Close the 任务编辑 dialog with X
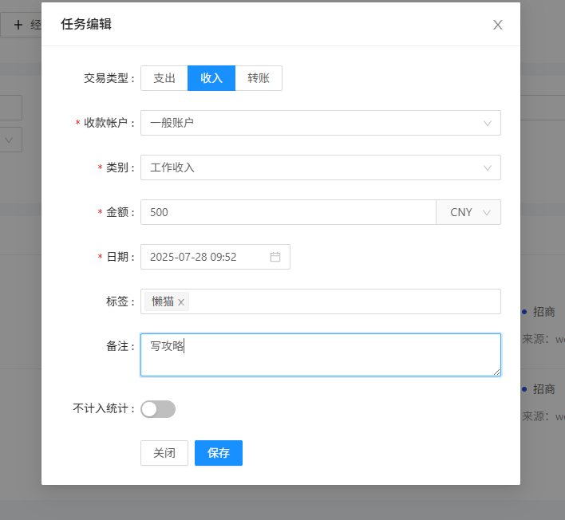This screenshot has width=565, height=520. [498, 25]
